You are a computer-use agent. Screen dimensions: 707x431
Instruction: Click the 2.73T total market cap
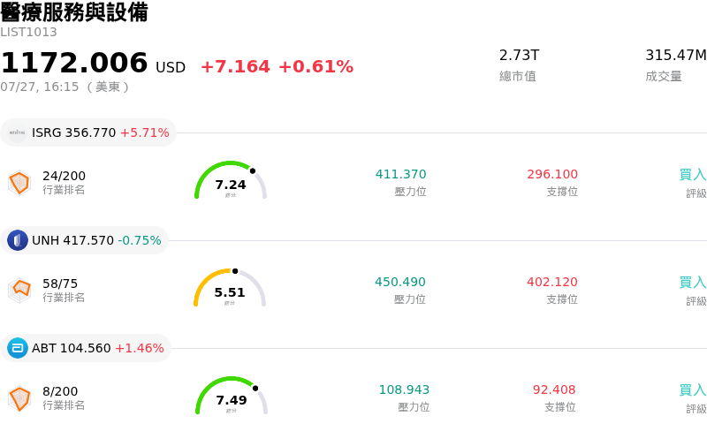point(519,55)
